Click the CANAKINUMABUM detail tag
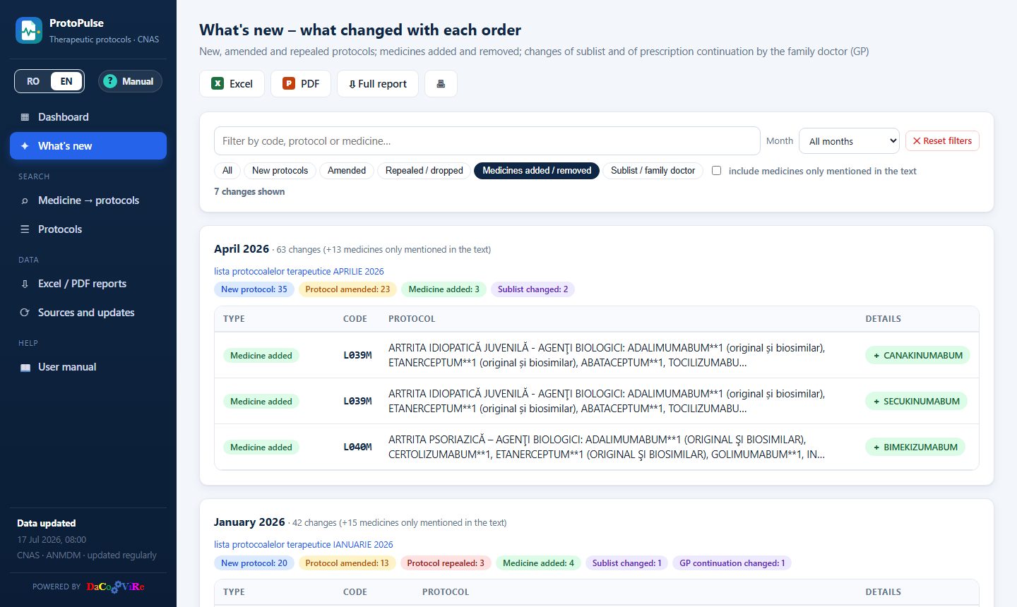The width and height of the screenshot is (1017, 607). [917, 355]
